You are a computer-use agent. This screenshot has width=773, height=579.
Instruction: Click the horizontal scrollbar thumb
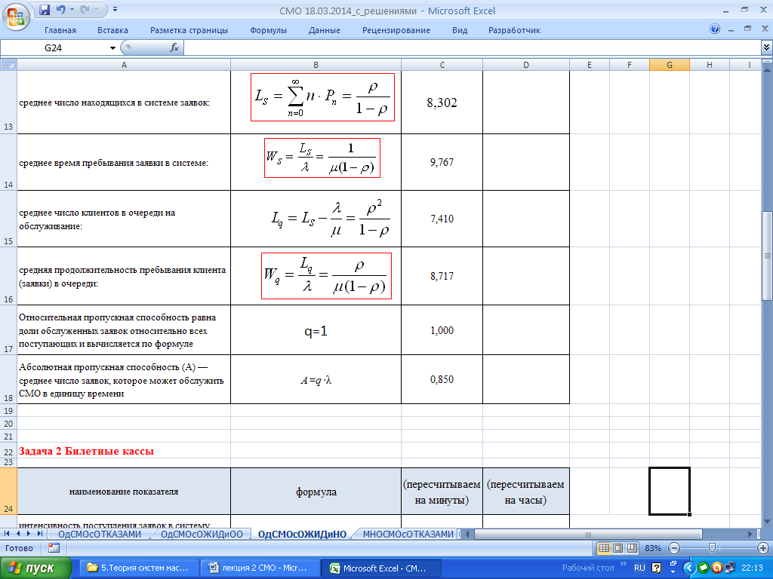(588, 535)
